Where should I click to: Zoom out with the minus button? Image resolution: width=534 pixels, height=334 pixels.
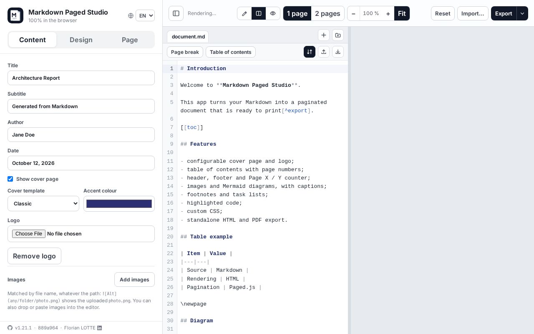click(353, 13)
